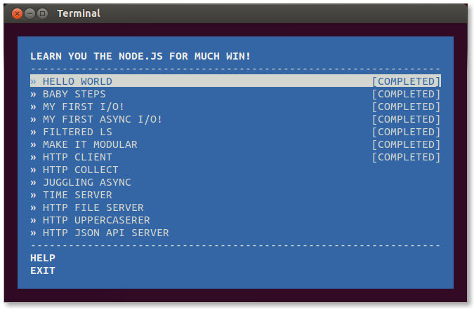Open the FILTERED LS exercise
This screenshot has width=474, height=309.
point(235,132)
